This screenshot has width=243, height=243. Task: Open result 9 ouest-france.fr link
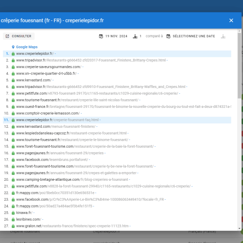[123, 107]
